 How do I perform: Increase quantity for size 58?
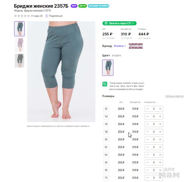(160, 132)
